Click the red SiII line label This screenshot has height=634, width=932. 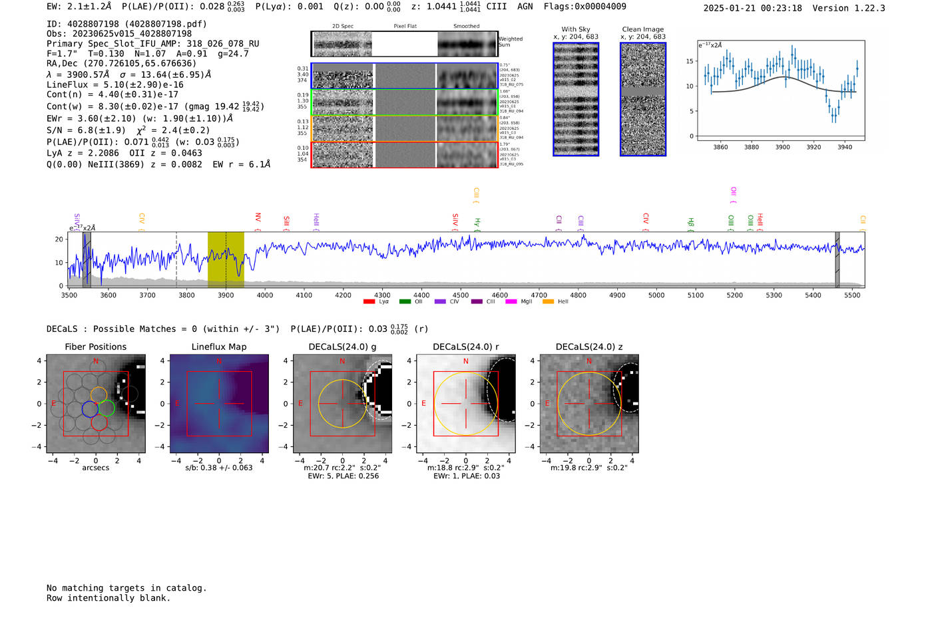click(x=286, y=222)
